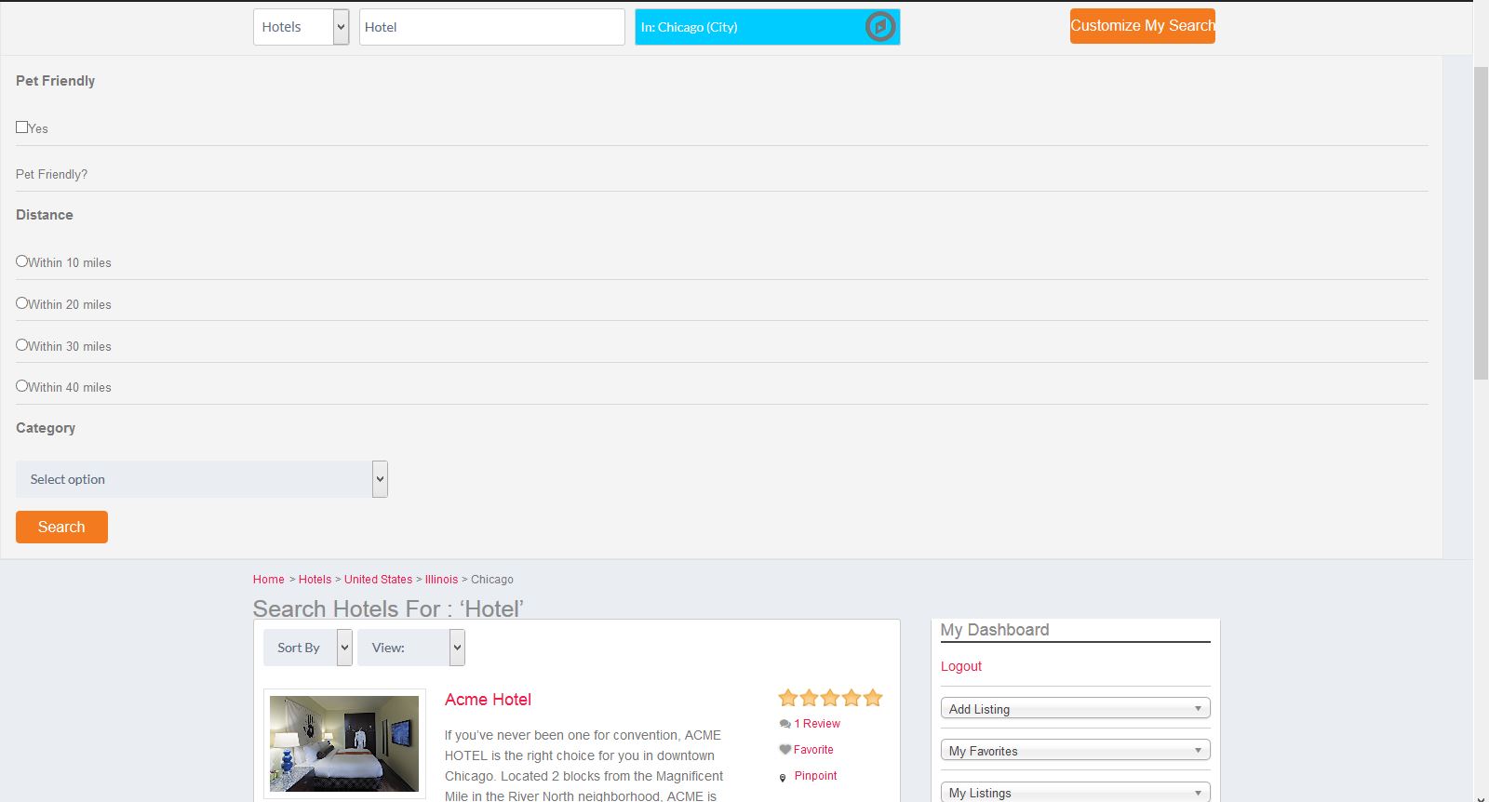Click the heart Favorite icon
The image size is (1489, 802).
(x=785, y=749)
